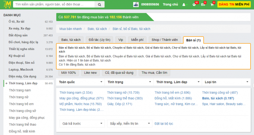Open breadcrumb Bán sỉ, bỏ sỉ Balo, túi xách
Image resolution: width=254 pixels, height=135 pixels.
pos(131,29)
